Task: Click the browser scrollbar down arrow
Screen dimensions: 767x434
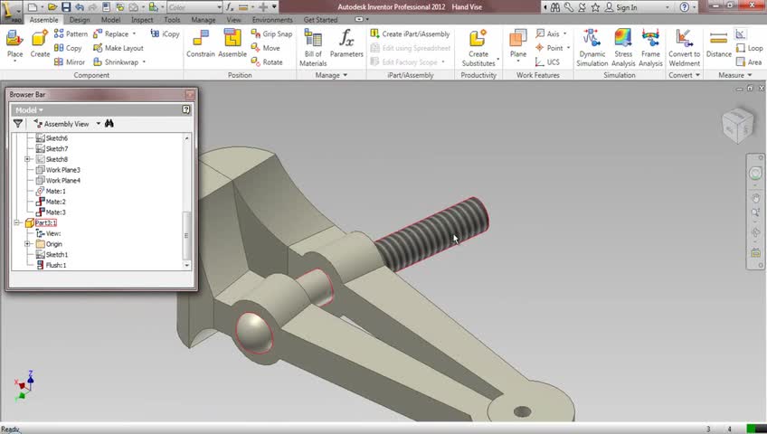Action: click(x=187, y=266)
